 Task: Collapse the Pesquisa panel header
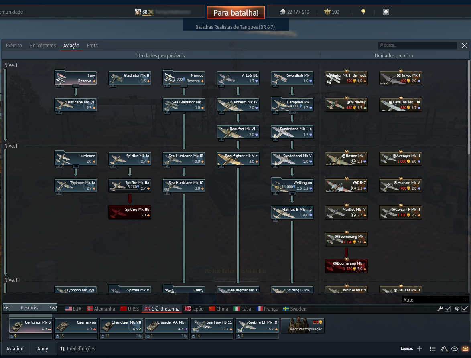(x=30, y=308)
